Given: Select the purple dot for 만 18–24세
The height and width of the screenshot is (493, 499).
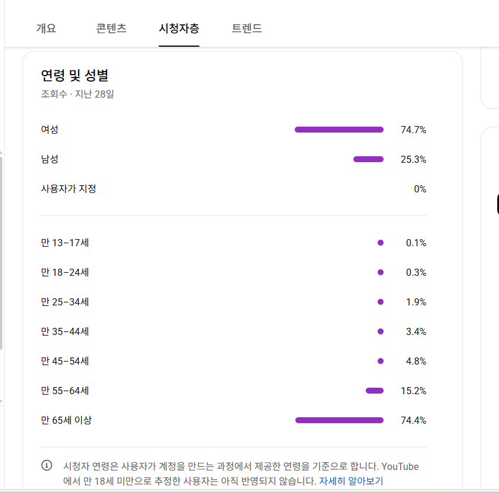Looking at the screenshot, I should coord(381,272).
